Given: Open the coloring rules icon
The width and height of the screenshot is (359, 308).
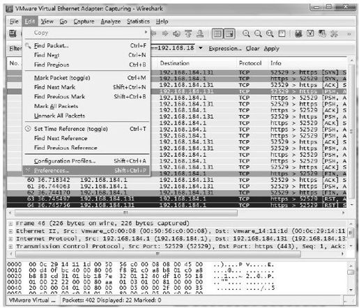Looking at the screenshot, I should point(322,34).
